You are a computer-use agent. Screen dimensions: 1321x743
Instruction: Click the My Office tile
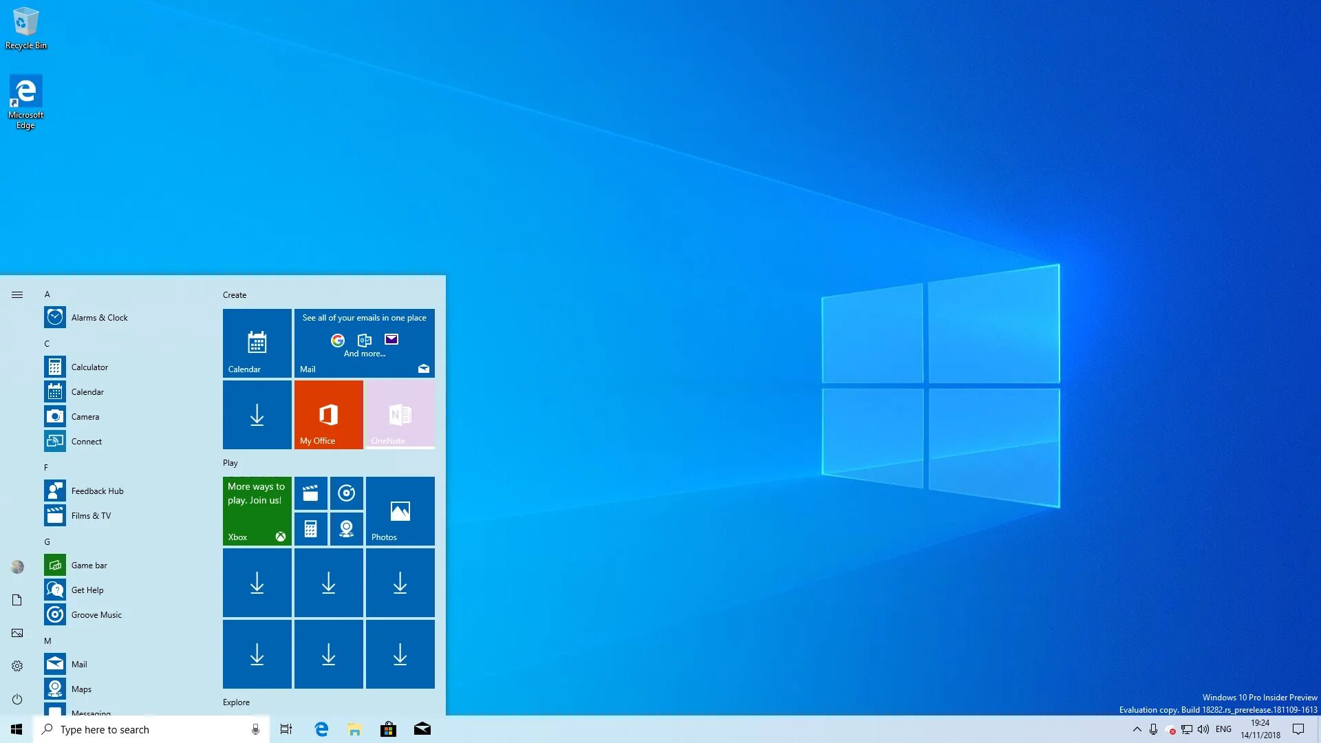(328, 415)
